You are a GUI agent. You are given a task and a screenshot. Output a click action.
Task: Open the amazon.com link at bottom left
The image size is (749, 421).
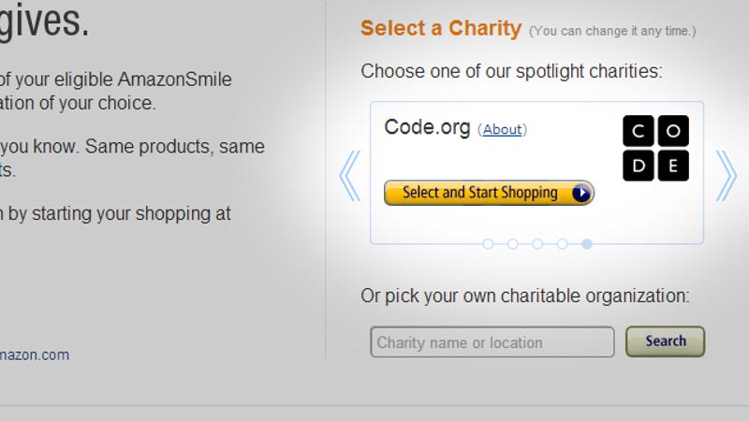point(35,356)
